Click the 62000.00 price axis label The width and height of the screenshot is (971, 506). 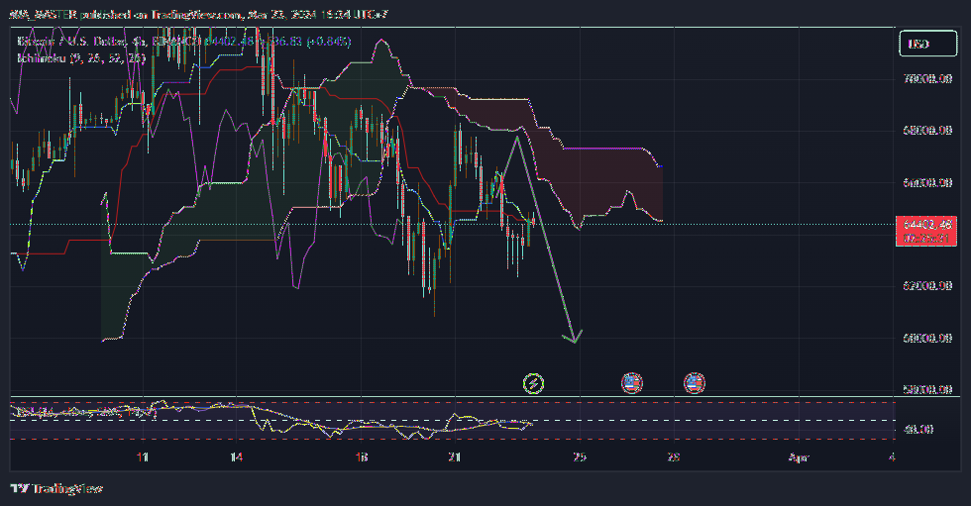click(x=927, y=286)
